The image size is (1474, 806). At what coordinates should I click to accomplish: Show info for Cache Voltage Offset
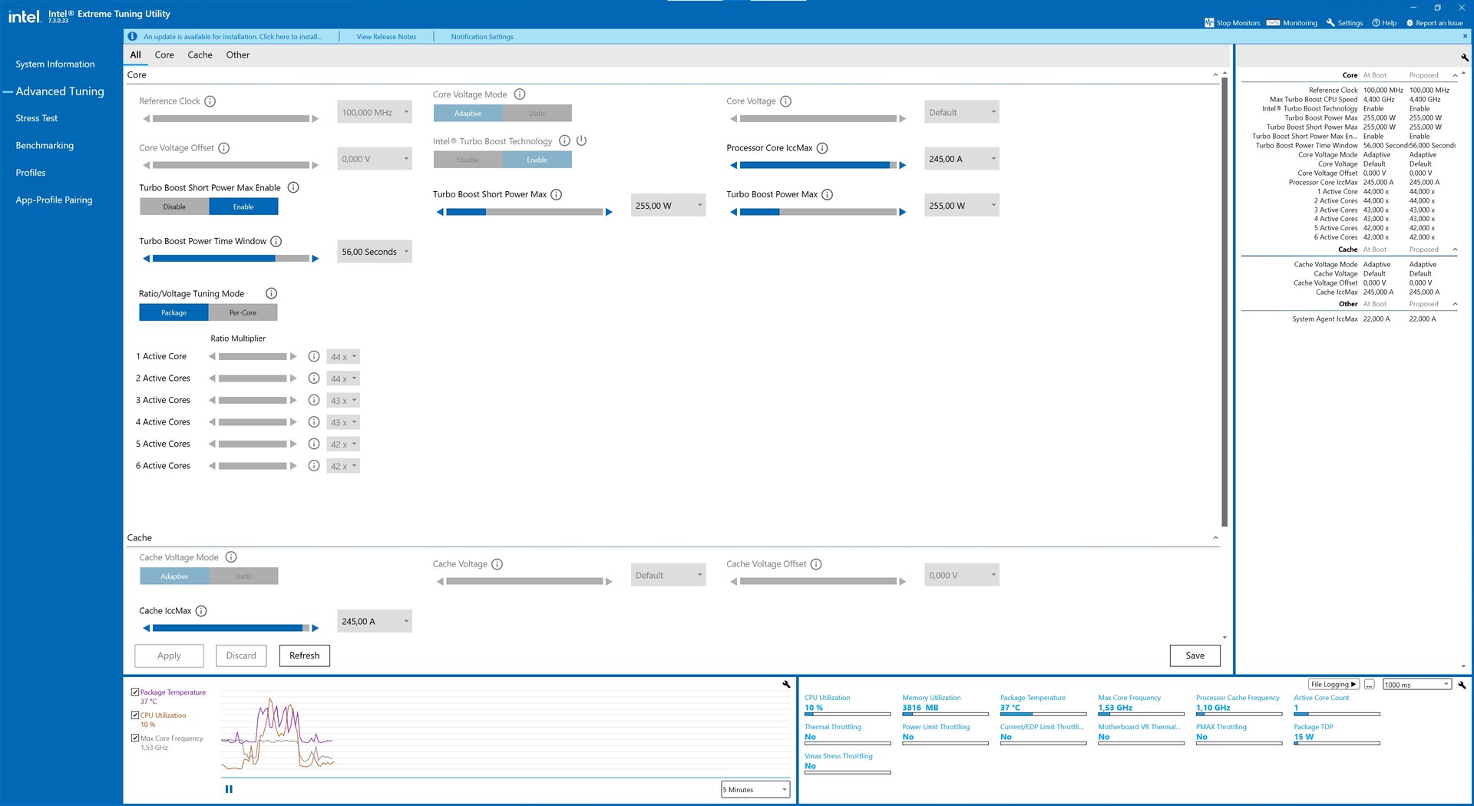(816, 564)
